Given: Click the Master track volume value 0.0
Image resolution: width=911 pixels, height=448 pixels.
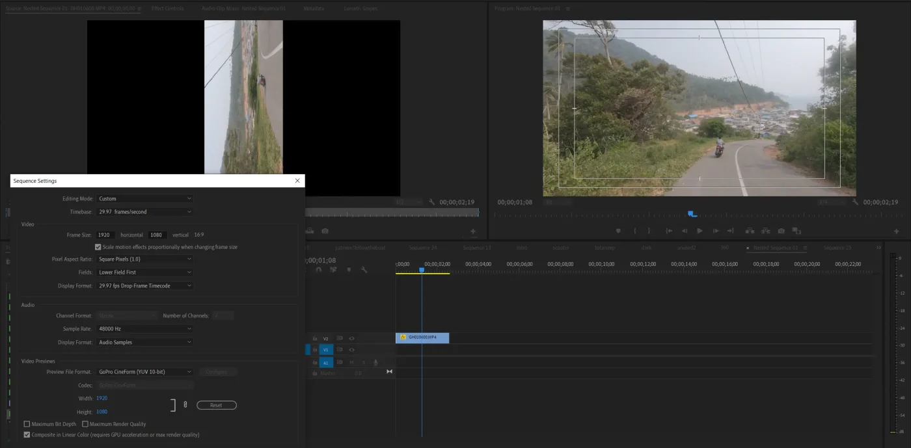Looking at the screenshot, I should (358, 373).
